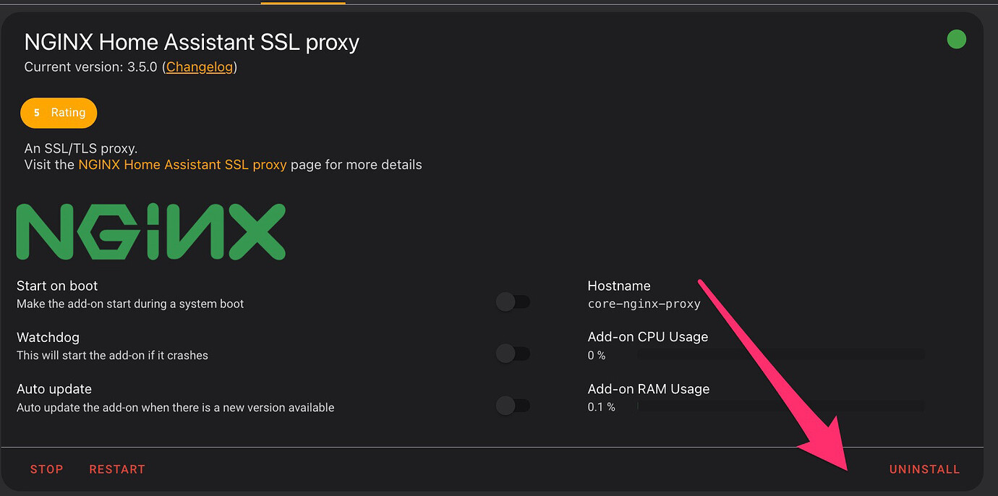Turn on Auto update
Image resolution: width=998 pixels, height=496 pixels.
(x=513, y=406)
